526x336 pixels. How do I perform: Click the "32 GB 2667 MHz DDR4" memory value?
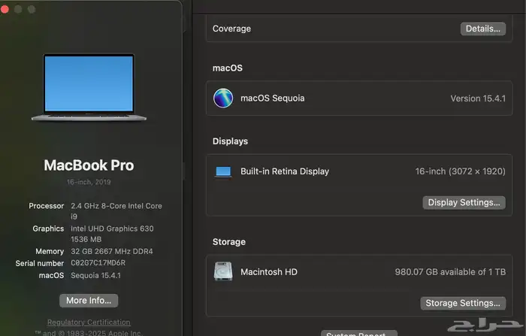coord(112,251)
